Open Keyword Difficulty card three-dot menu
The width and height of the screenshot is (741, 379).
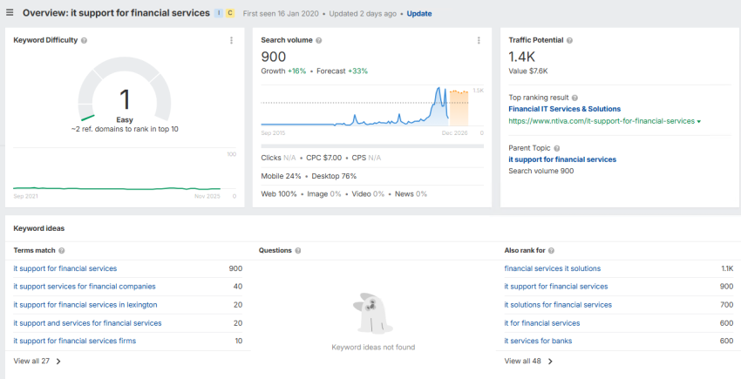[231, 41]
